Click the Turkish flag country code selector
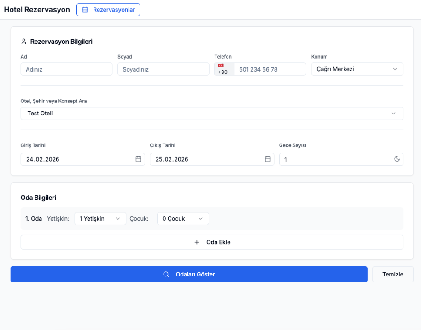The width and height of the screenshot is (421, 330). pos(224,69)
